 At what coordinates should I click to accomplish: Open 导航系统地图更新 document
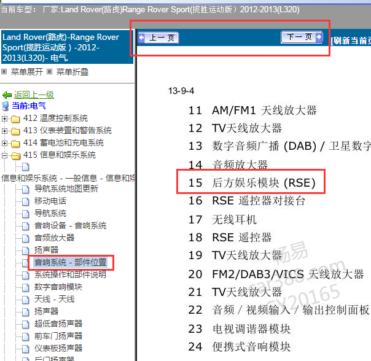[x=66, y=188]
